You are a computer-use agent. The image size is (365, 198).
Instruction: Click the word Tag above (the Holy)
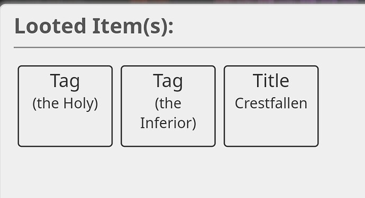65,81
